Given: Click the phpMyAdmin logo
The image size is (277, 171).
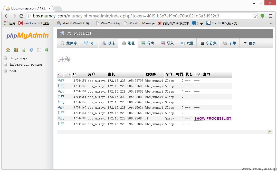Looking at the screenshot, I should pyautogui.click(x=27, y=35).
